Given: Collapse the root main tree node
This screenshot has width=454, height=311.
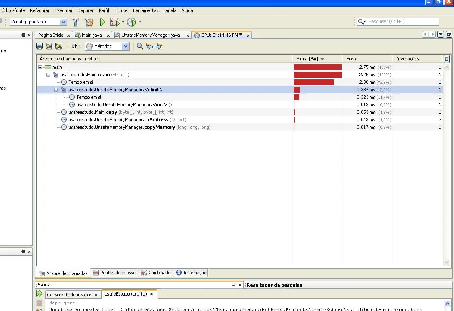Looking at the screenshot, I should click(x=40, y=67).
